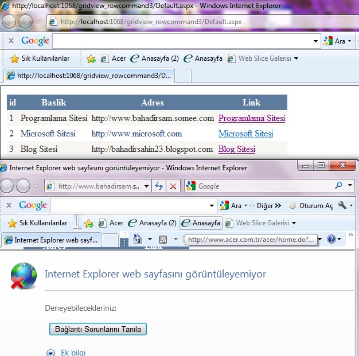Image resolution: width=359 pixels, height=356 pixels.
Task: Expand Ek bilgi more information section
Action: point(66,353)
